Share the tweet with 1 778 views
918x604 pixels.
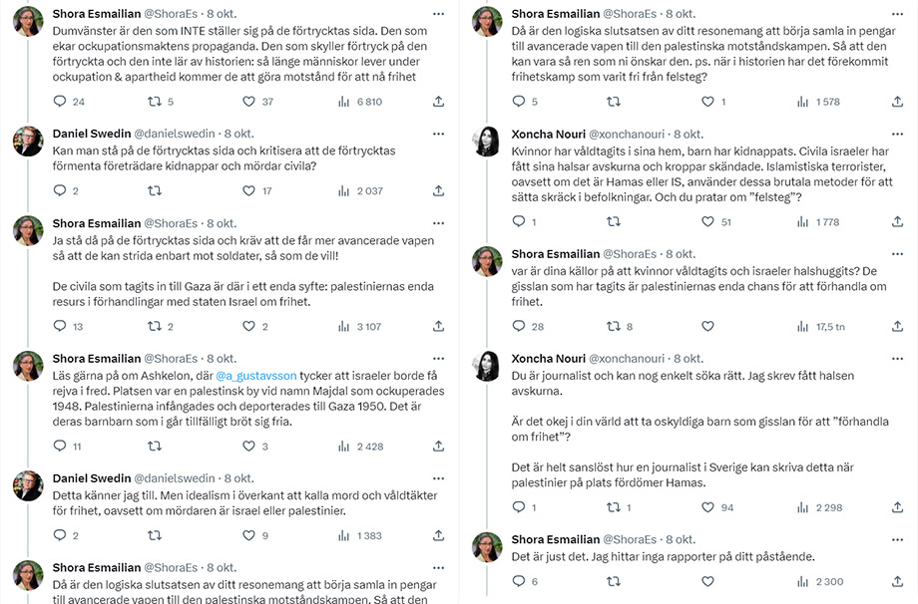point(898,221)
